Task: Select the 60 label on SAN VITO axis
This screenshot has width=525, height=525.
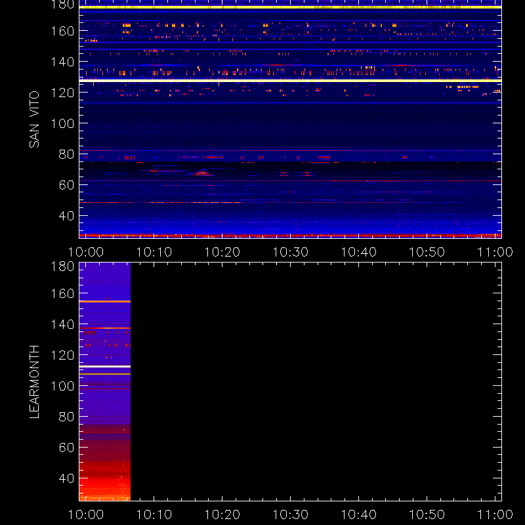Action: tap(66, 185)
